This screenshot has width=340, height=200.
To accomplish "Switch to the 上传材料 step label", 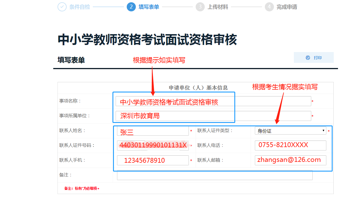I will coord(218,7).
